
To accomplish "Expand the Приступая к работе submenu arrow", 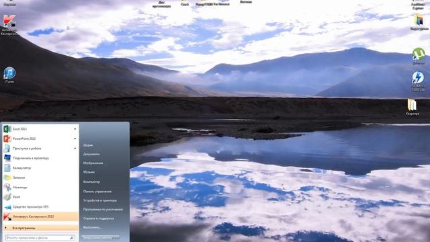I will [75, 148].
